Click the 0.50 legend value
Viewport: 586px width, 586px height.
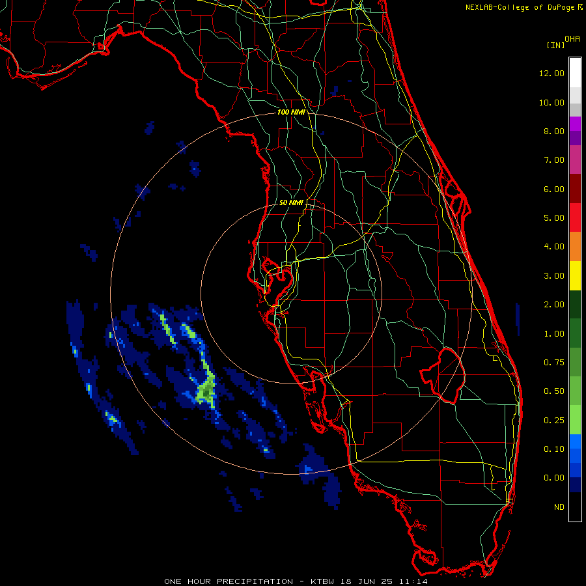click(554, 391)
